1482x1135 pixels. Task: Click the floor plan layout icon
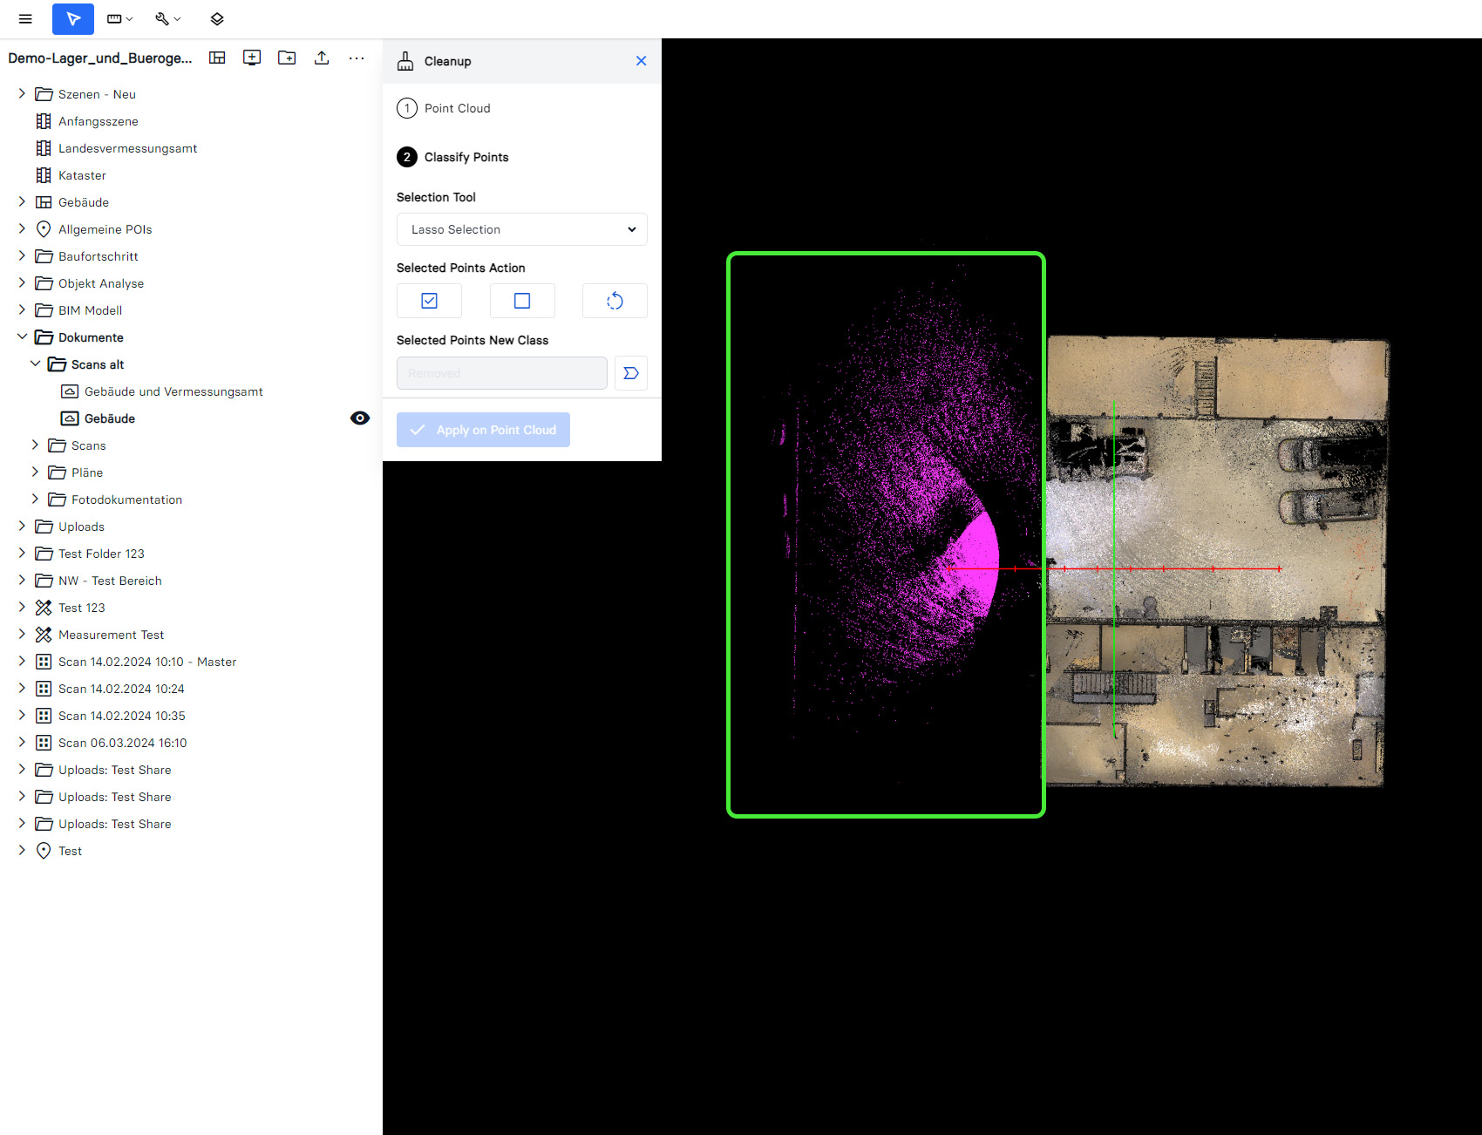pos(217,58)
